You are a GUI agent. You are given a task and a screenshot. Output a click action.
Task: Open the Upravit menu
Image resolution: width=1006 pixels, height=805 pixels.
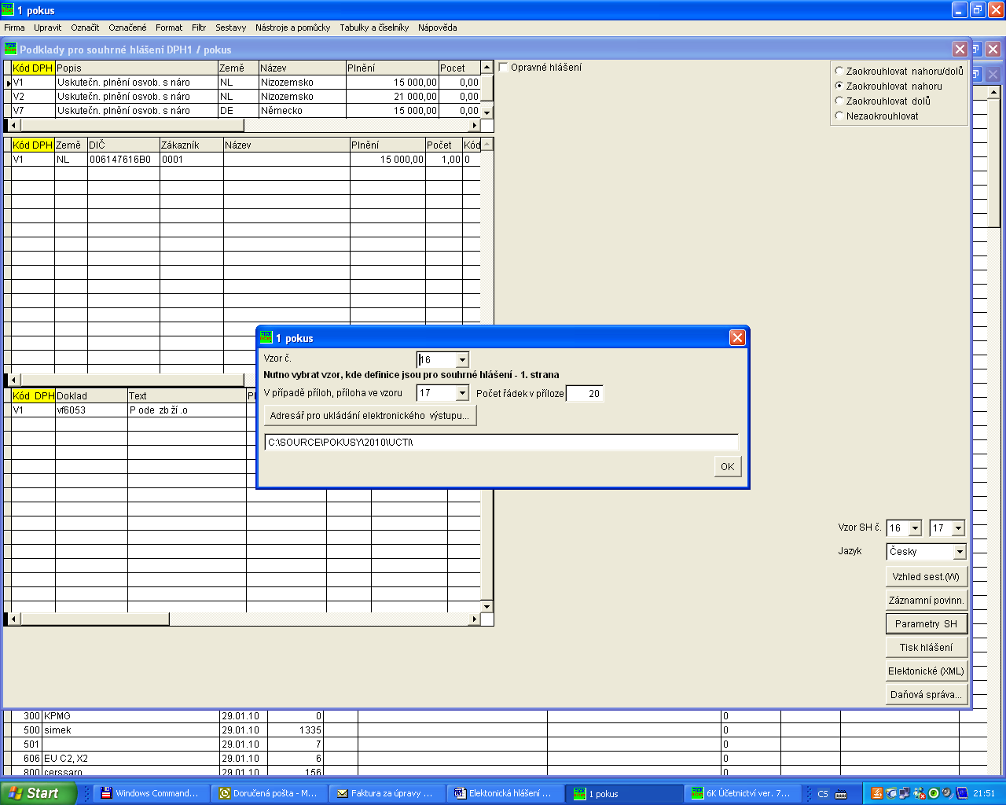pyautogui.click(x=47, y=28)
